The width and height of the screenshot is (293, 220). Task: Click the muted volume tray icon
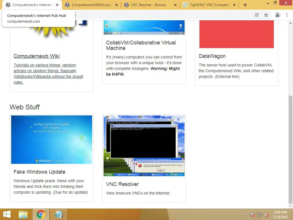click(266, 215)
